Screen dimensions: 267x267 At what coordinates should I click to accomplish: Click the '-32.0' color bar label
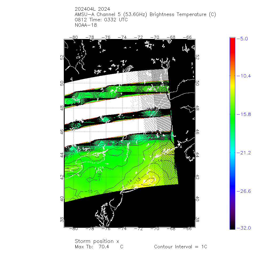pos(244,228)
